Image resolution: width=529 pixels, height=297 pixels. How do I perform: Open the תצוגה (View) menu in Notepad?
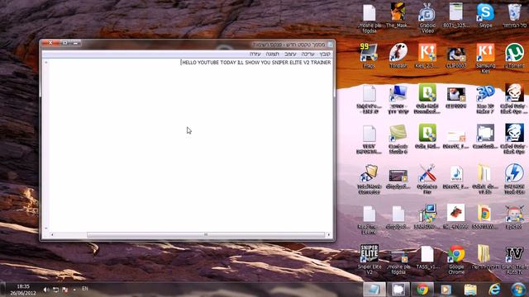point(272,54)
